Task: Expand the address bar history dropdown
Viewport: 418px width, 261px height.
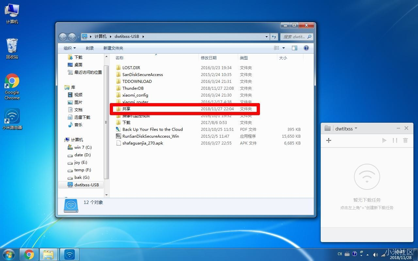Action: (267, 37)
